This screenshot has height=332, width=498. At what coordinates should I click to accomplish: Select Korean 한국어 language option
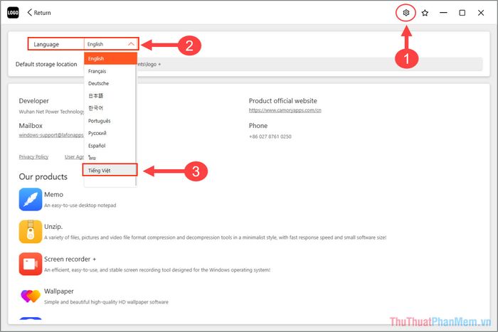[110, 108]
